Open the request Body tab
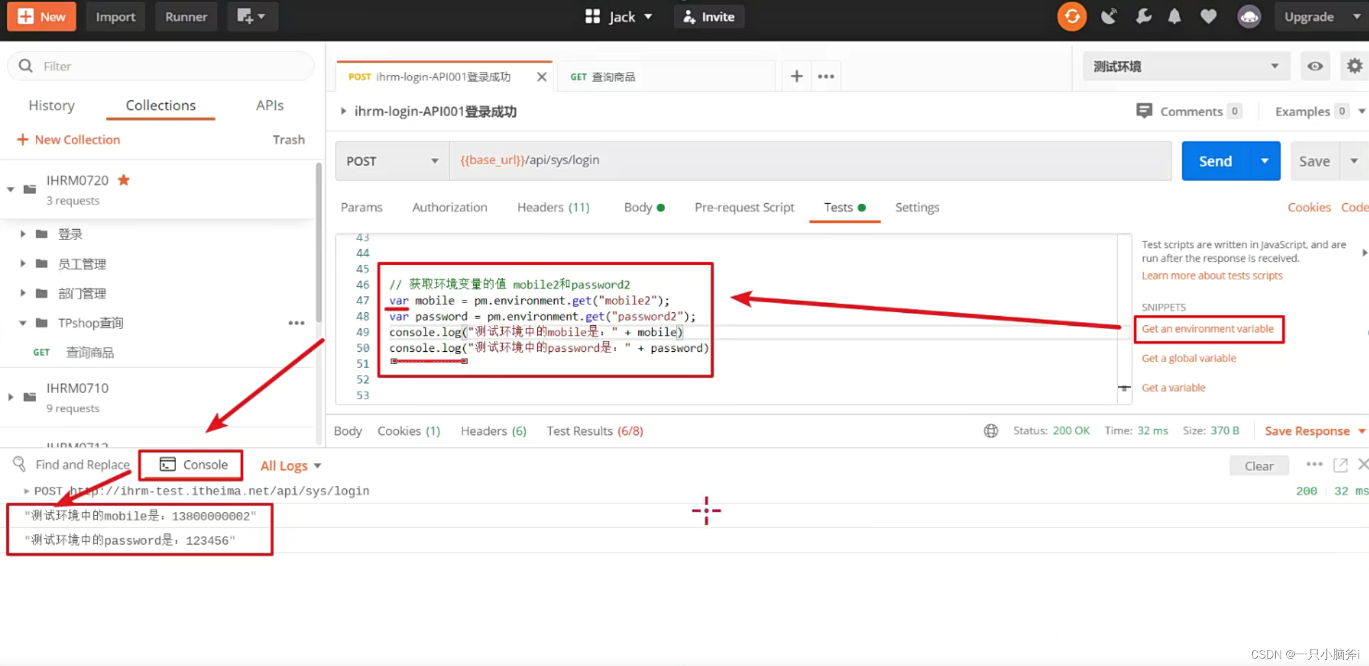Viewport: 1369px width, 666px height. click(x=644, y=207)
